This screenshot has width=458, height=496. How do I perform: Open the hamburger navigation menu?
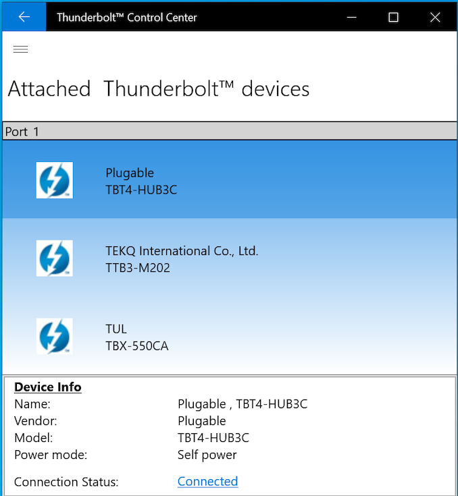(x=20, y=49)
